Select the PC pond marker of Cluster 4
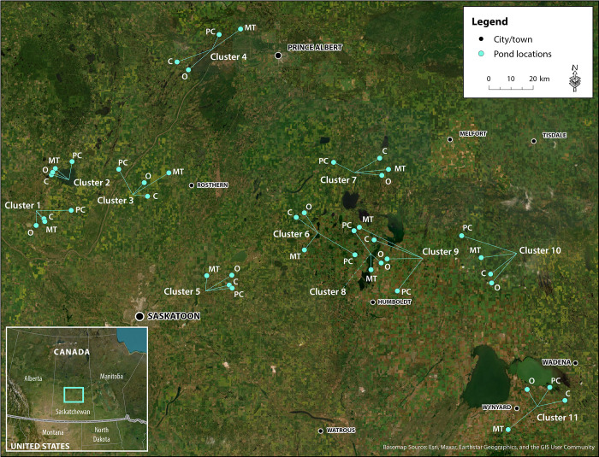 [219, 34]
